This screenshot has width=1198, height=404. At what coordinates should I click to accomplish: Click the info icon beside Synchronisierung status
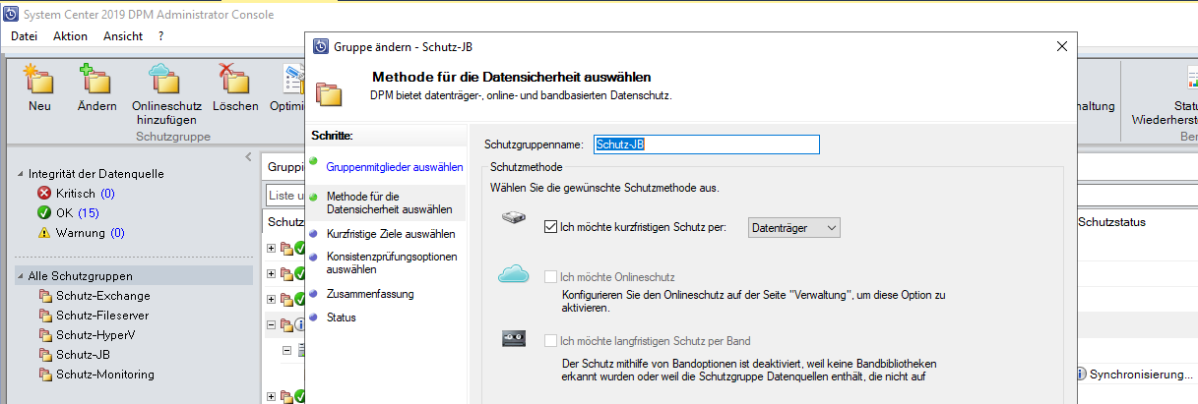[1082, 375]
